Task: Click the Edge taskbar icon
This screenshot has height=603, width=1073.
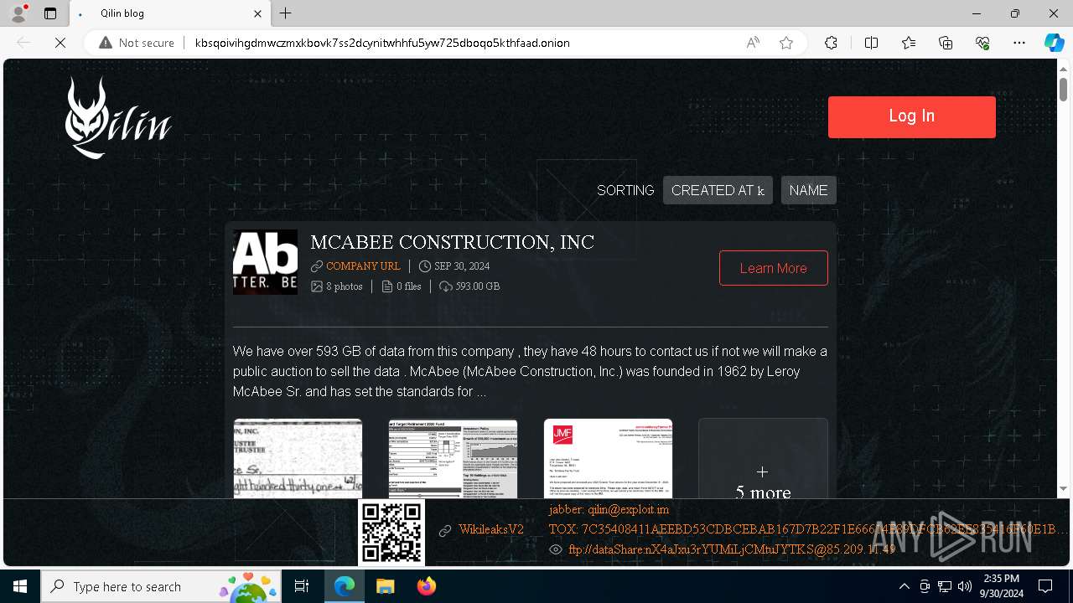Action: pos(345,586)
